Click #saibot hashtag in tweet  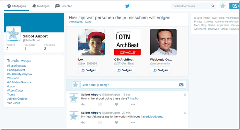[134, 99]
